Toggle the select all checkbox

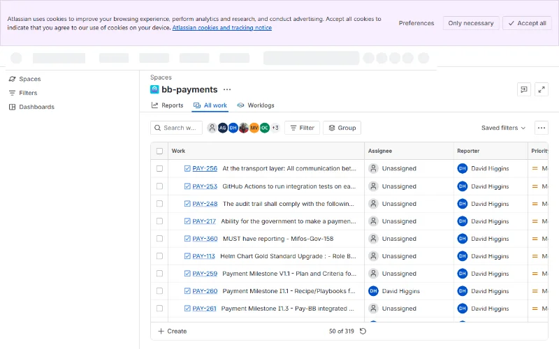(x=159, y=151)
